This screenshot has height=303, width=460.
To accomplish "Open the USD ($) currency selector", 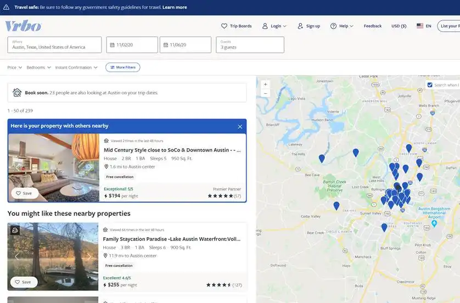I will (x=399, y=26).
